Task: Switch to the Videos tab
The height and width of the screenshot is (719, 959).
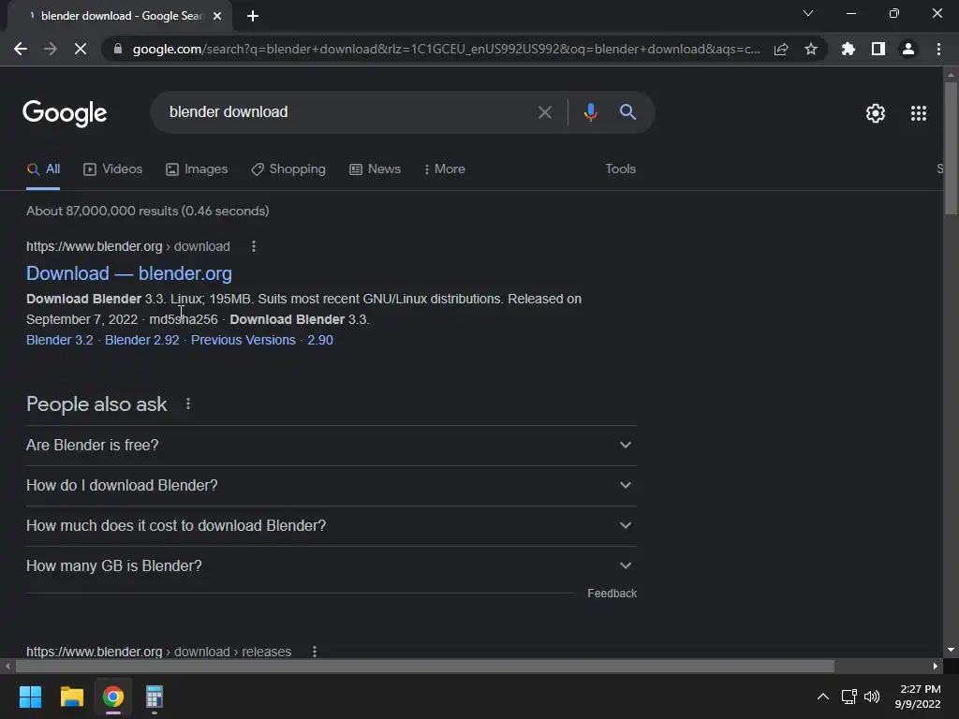Action: click(x=112, y=169)
